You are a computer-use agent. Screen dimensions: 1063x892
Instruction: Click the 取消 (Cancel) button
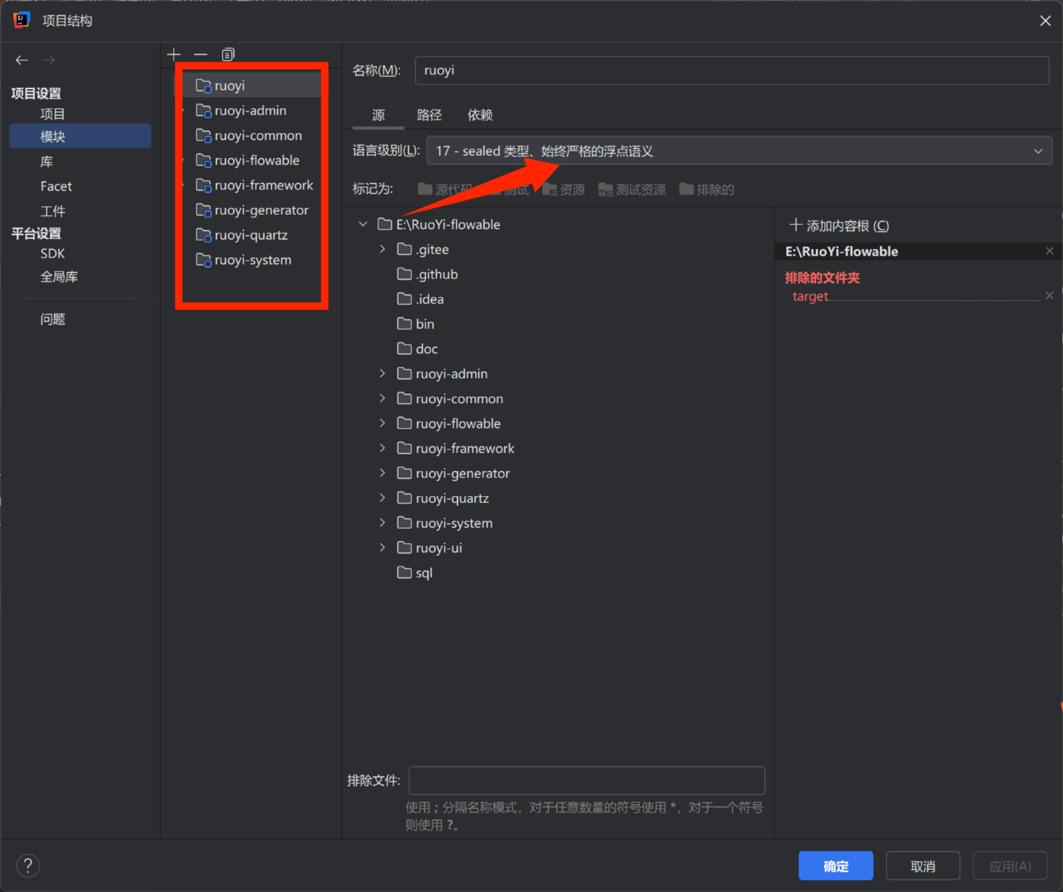(x=923, y=866)
